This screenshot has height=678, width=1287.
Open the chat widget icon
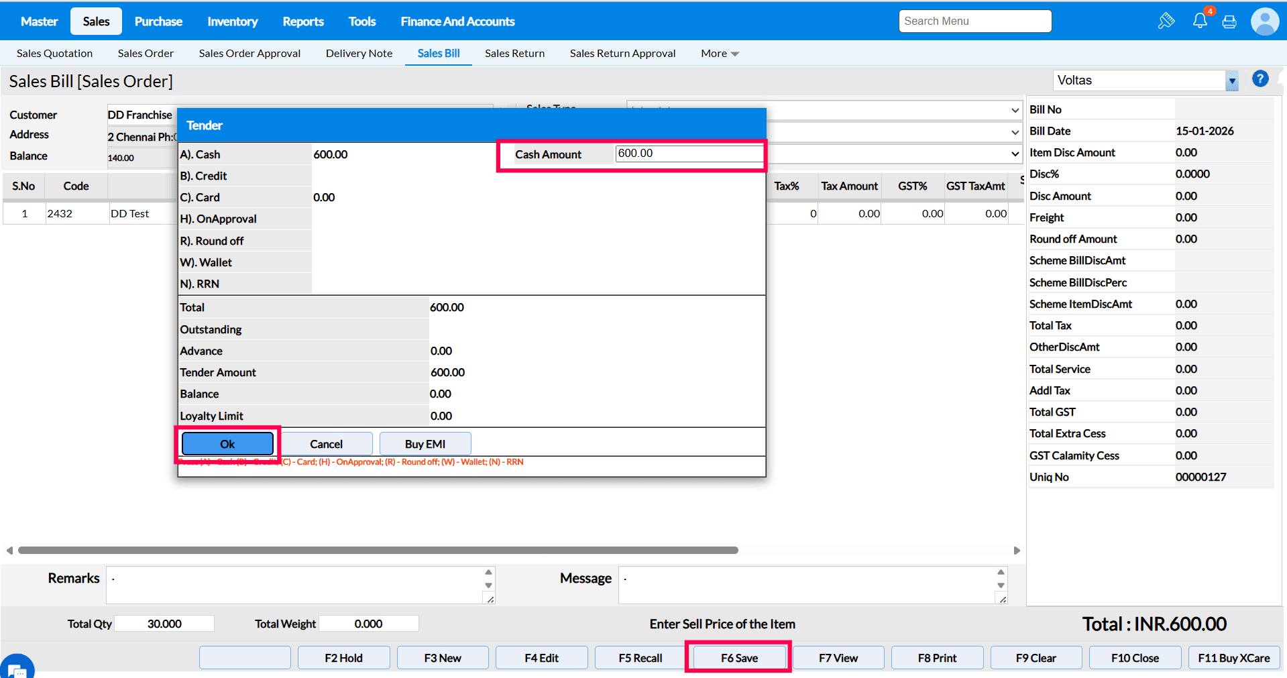pos(17,668)
